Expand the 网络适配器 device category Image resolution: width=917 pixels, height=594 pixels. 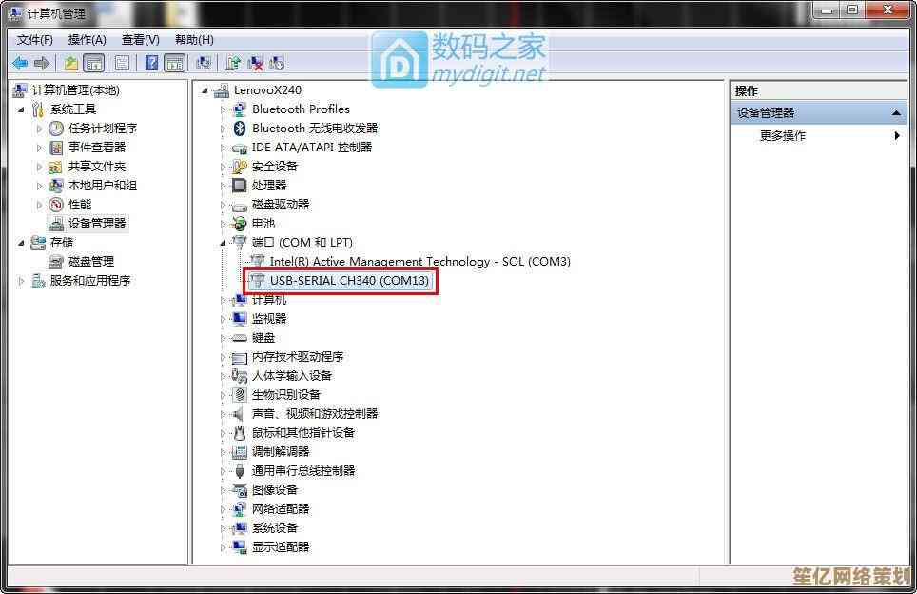click(x=223, y=509)
